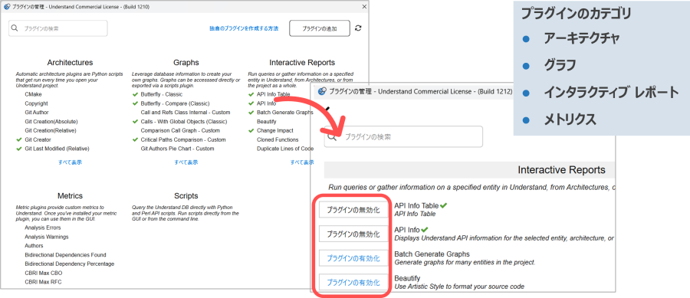Screen dimensions: 690x298
Task: Expand the Graphs list with すべて表示
Action: tap(186, 162)
